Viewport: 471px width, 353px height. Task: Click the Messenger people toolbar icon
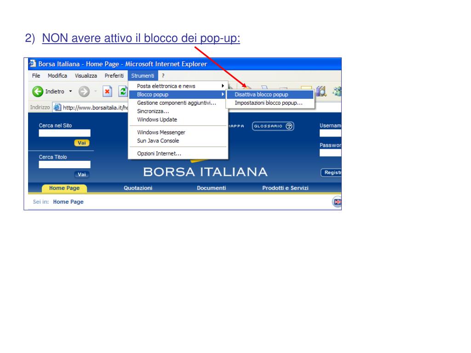coord(337,91)
